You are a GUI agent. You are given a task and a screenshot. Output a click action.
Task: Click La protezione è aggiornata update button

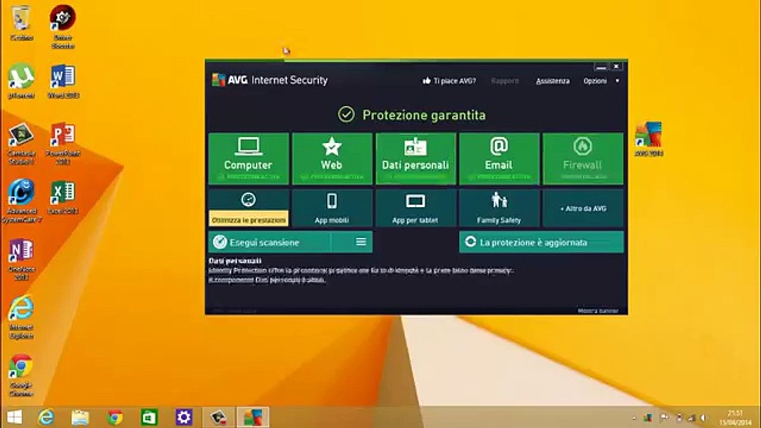tap(542, 242)
